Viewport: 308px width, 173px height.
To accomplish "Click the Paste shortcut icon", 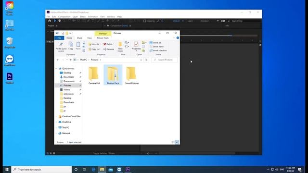I will 84,50.
